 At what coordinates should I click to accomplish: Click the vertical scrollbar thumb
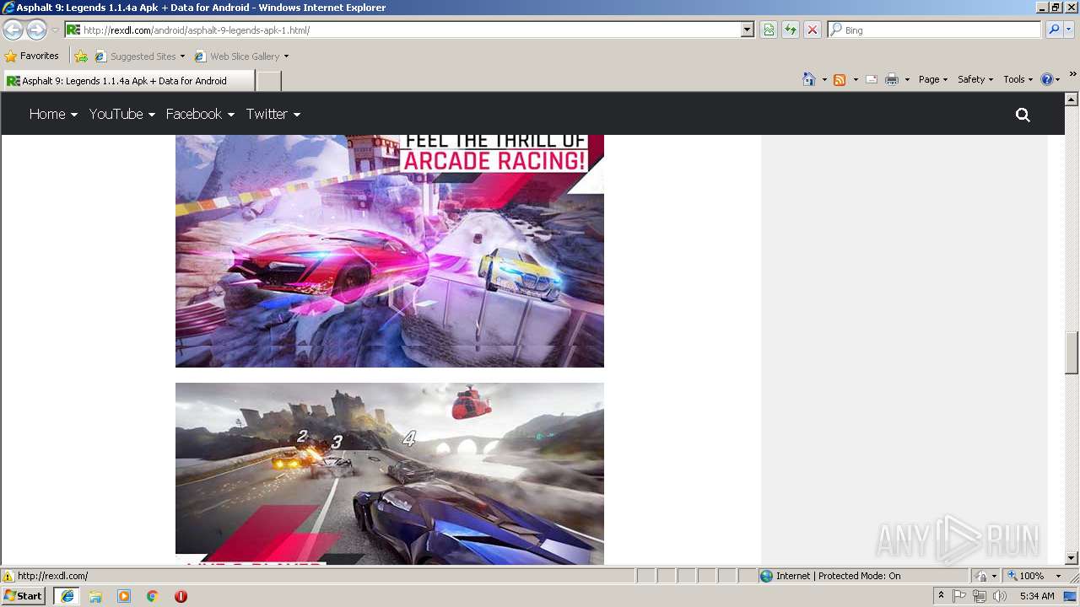(x=1072, y=353)
